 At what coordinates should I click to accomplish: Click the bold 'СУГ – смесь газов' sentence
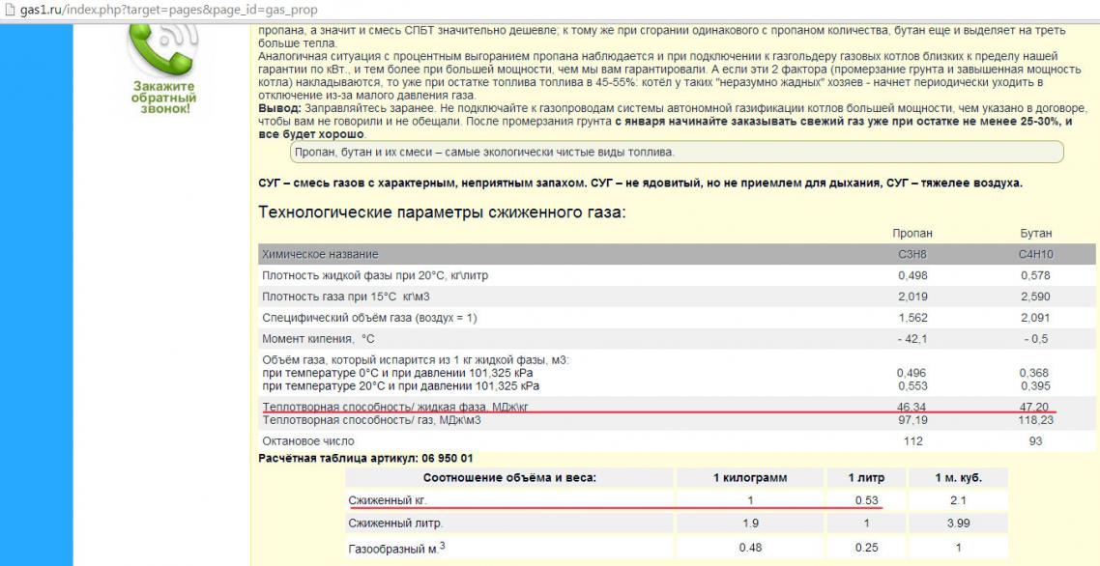tap(641, 184)
